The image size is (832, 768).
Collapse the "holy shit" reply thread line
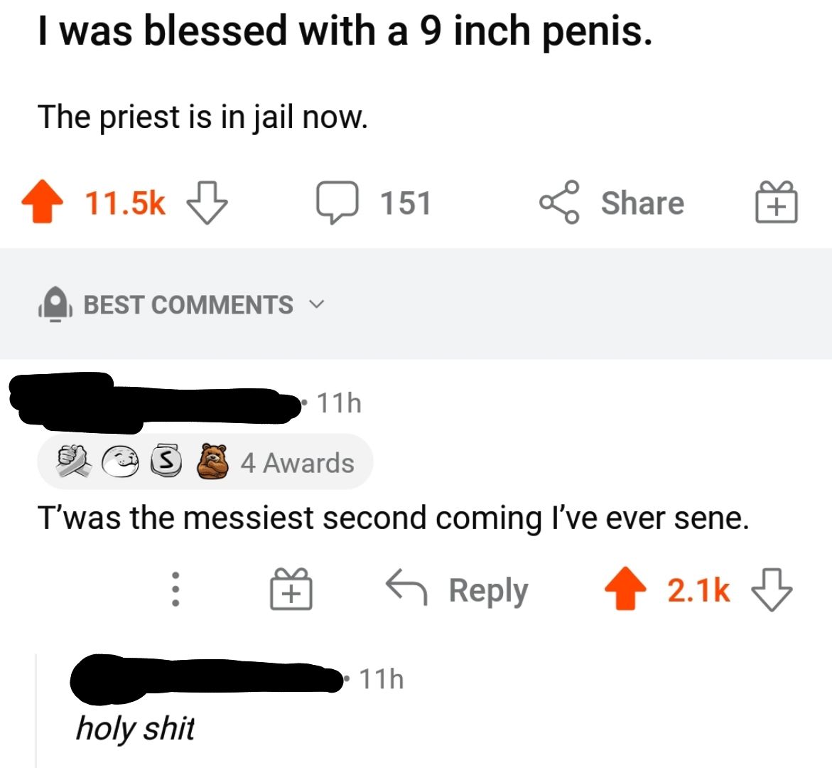point(36,711)
